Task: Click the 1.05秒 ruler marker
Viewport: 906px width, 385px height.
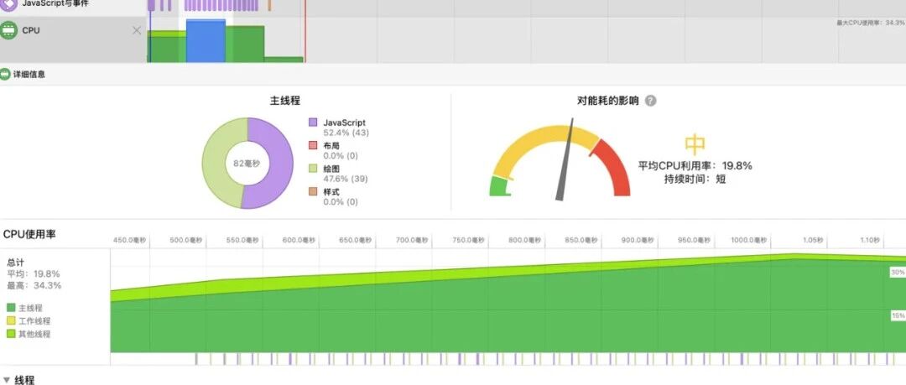Action: click(812, 240)
